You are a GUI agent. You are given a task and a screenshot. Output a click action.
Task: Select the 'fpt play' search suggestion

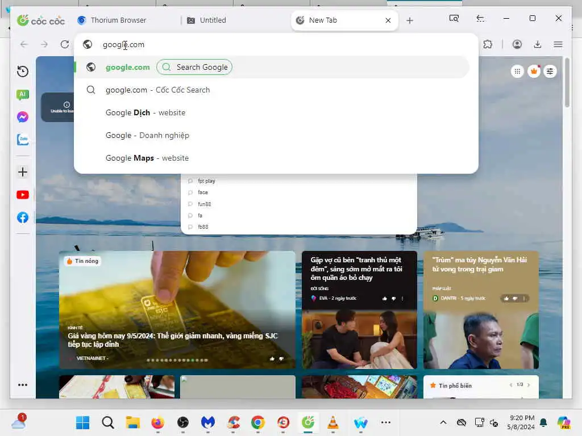click(299, 181)
